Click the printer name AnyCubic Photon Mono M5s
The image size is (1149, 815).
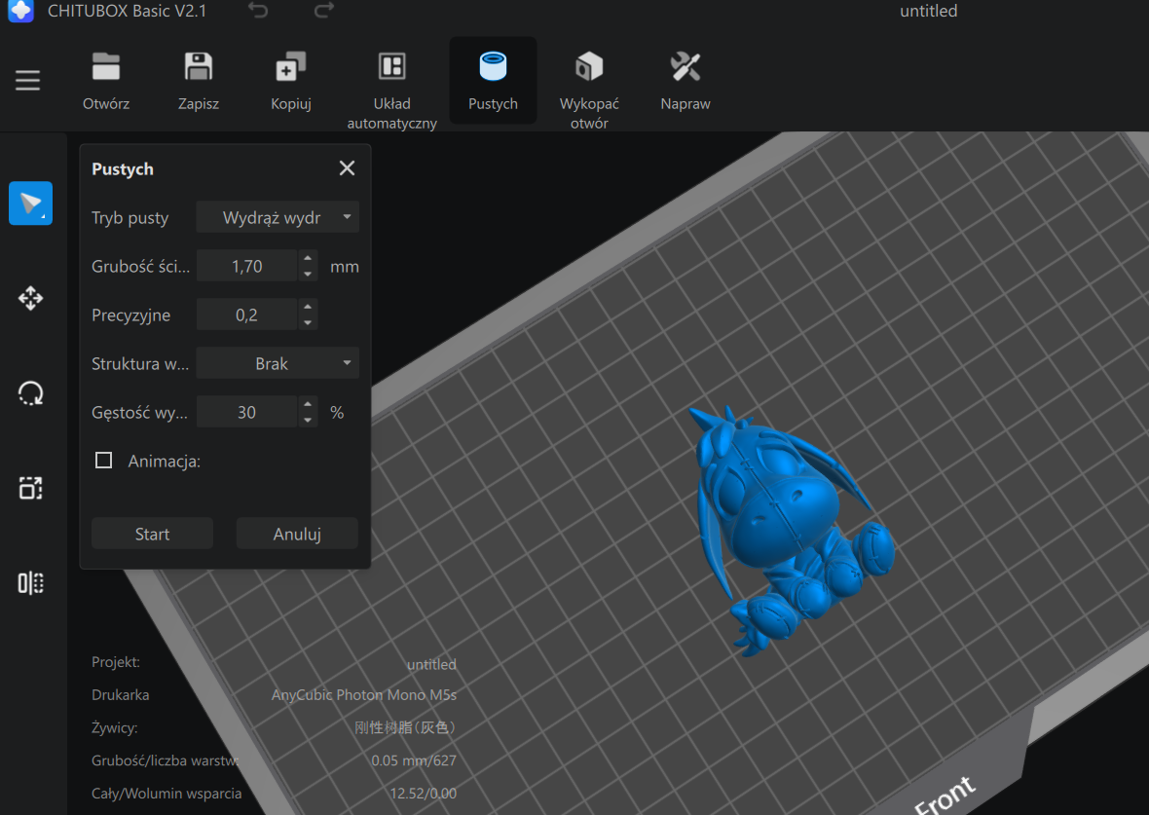[x=363, y=695]
